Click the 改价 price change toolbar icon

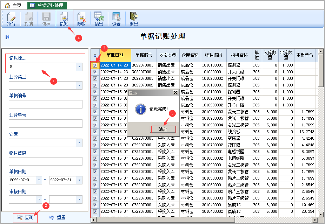tap(11, 19)
